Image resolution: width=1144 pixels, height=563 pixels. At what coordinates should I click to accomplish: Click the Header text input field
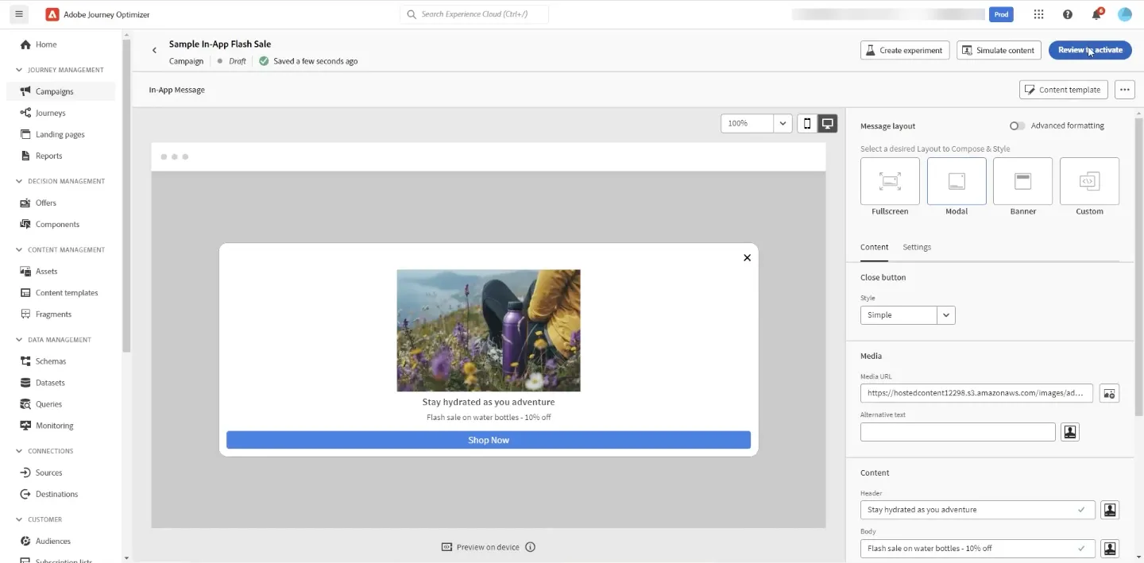977,510
